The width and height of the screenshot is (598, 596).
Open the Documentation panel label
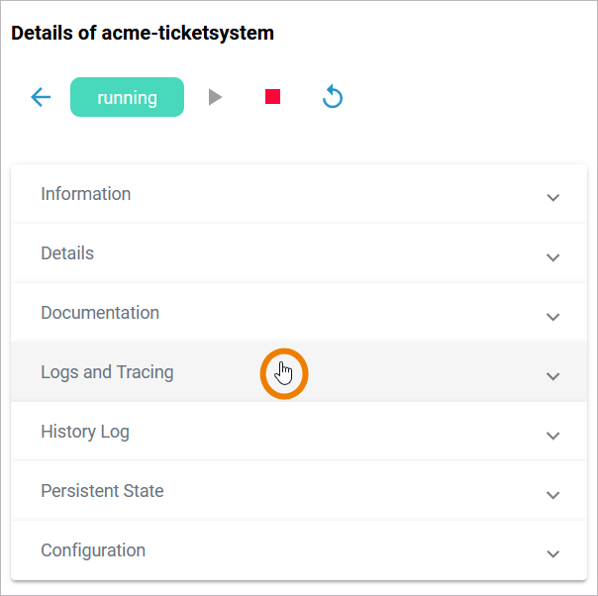point(100,313)
